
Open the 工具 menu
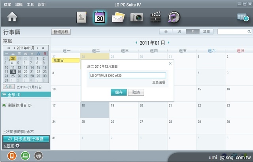(30, 5)
